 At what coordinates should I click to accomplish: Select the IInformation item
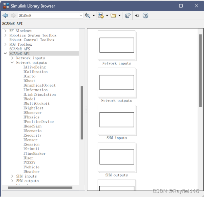click(35, 90)
